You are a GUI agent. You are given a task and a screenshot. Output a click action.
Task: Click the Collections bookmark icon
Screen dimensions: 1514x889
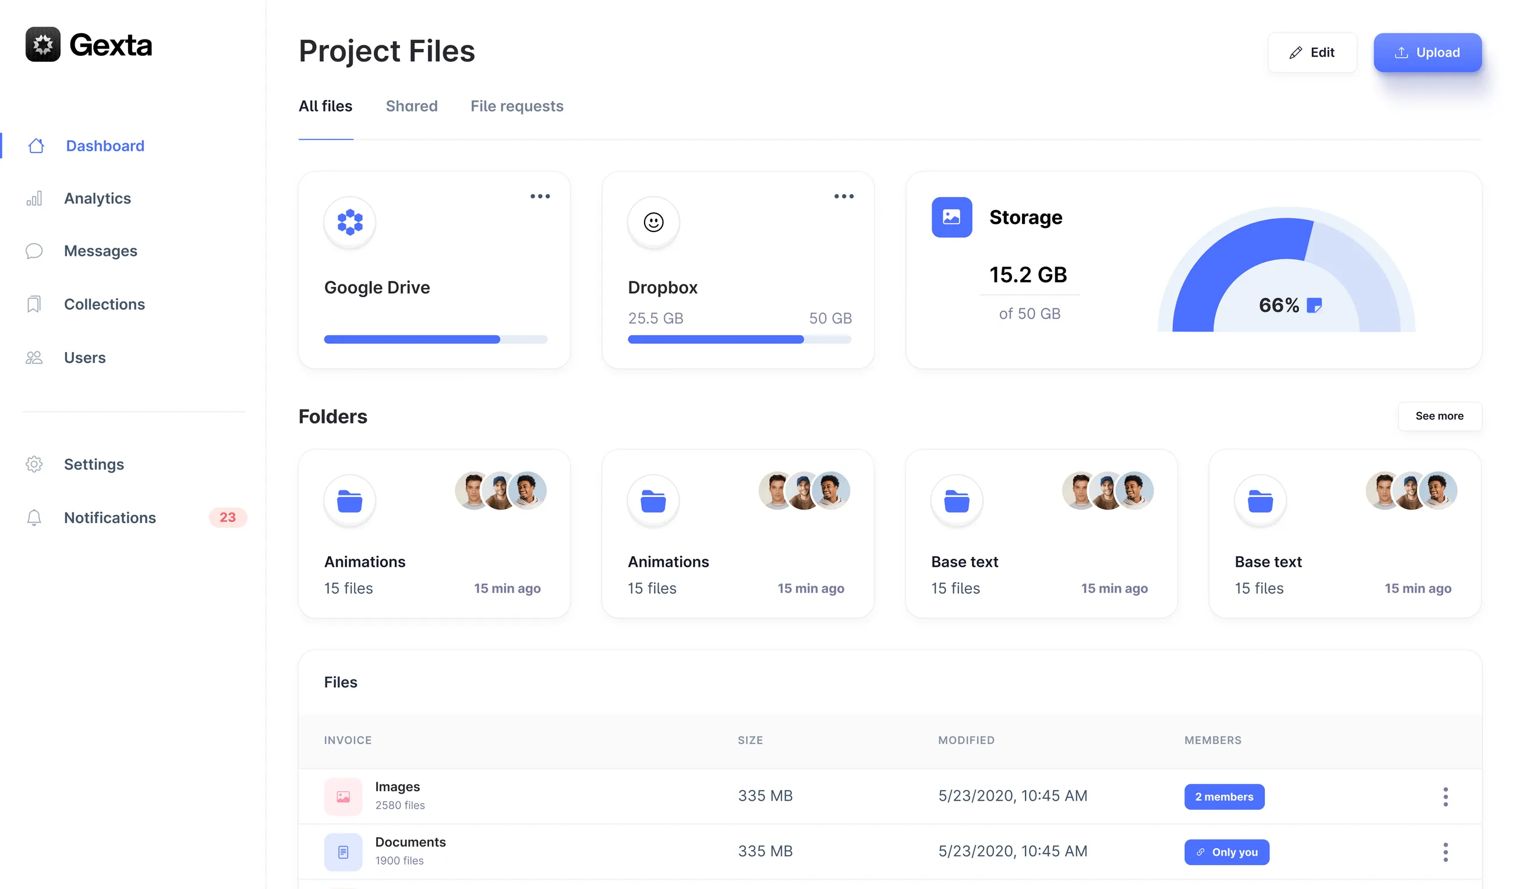click(x=34, y=304)
